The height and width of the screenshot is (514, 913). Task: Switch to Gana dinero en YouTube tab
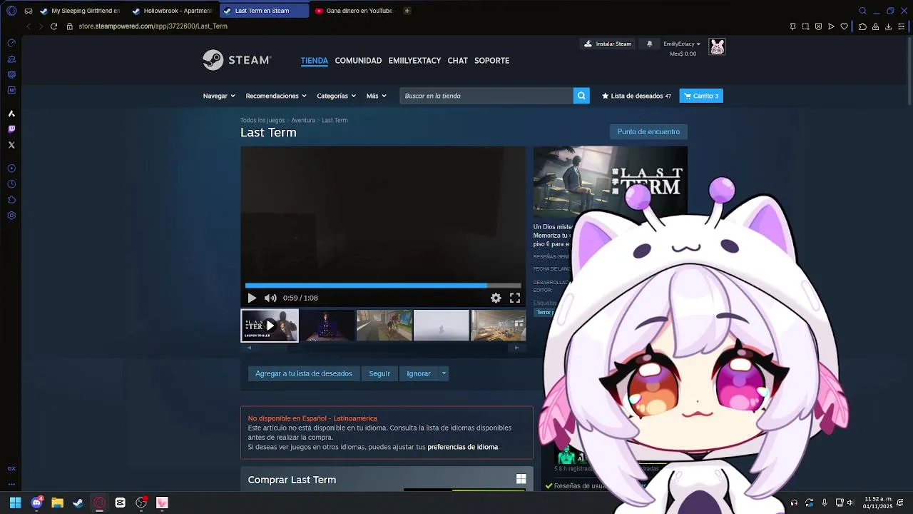tap(354, 11)
